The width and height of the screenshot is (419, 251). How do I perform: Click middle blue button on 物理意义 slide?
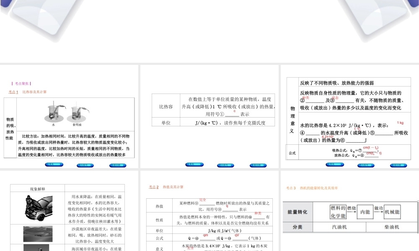point(366,165)
